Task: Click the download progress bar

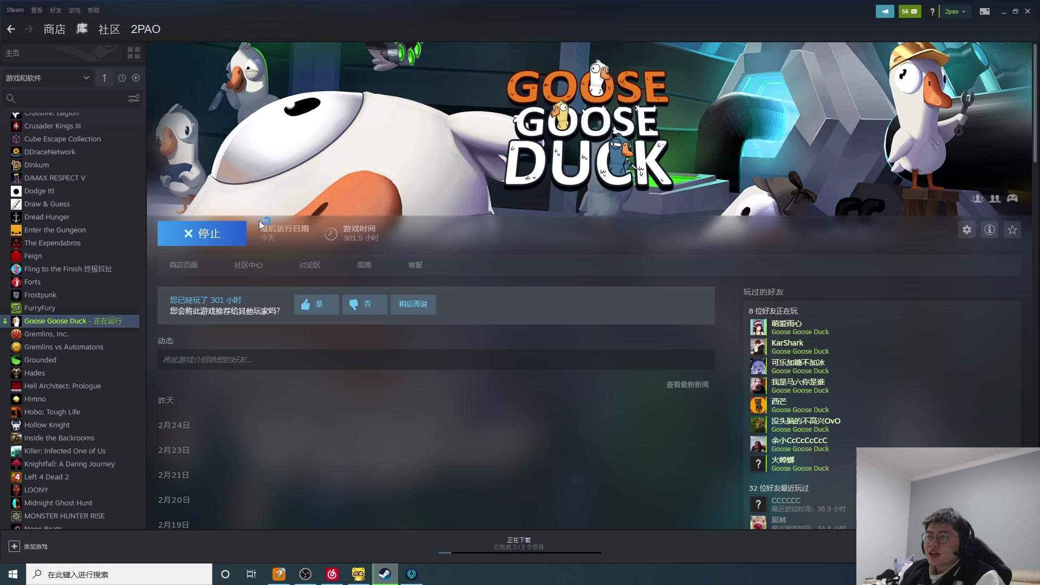Action: 519,552
